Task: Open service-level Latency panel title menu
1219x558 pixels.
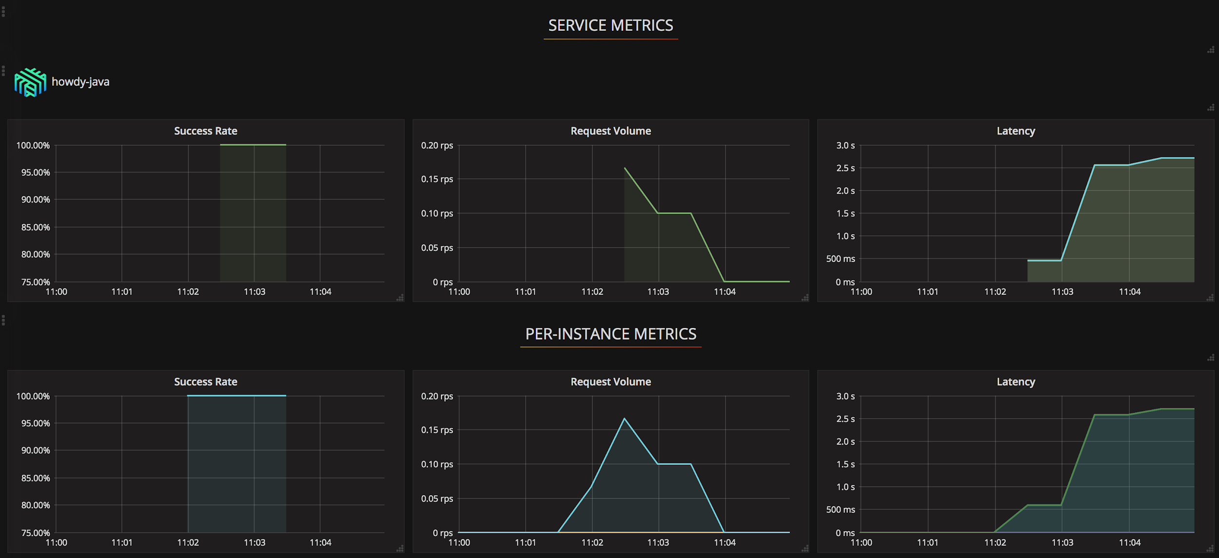Action: [1016, 131]
